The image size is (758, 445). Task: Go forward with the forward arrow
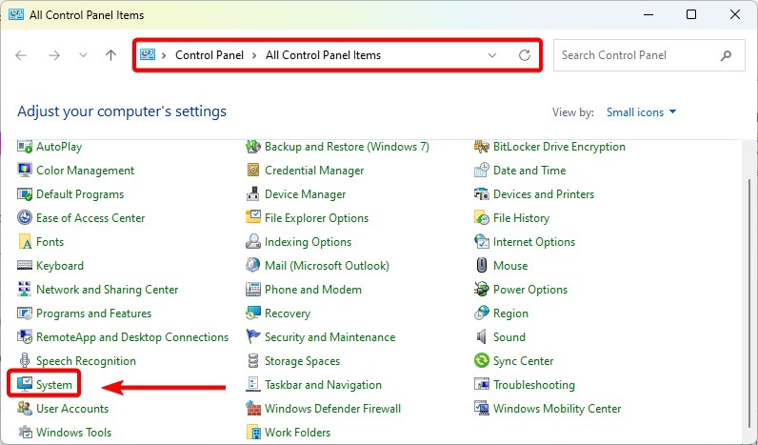point(54,55)
